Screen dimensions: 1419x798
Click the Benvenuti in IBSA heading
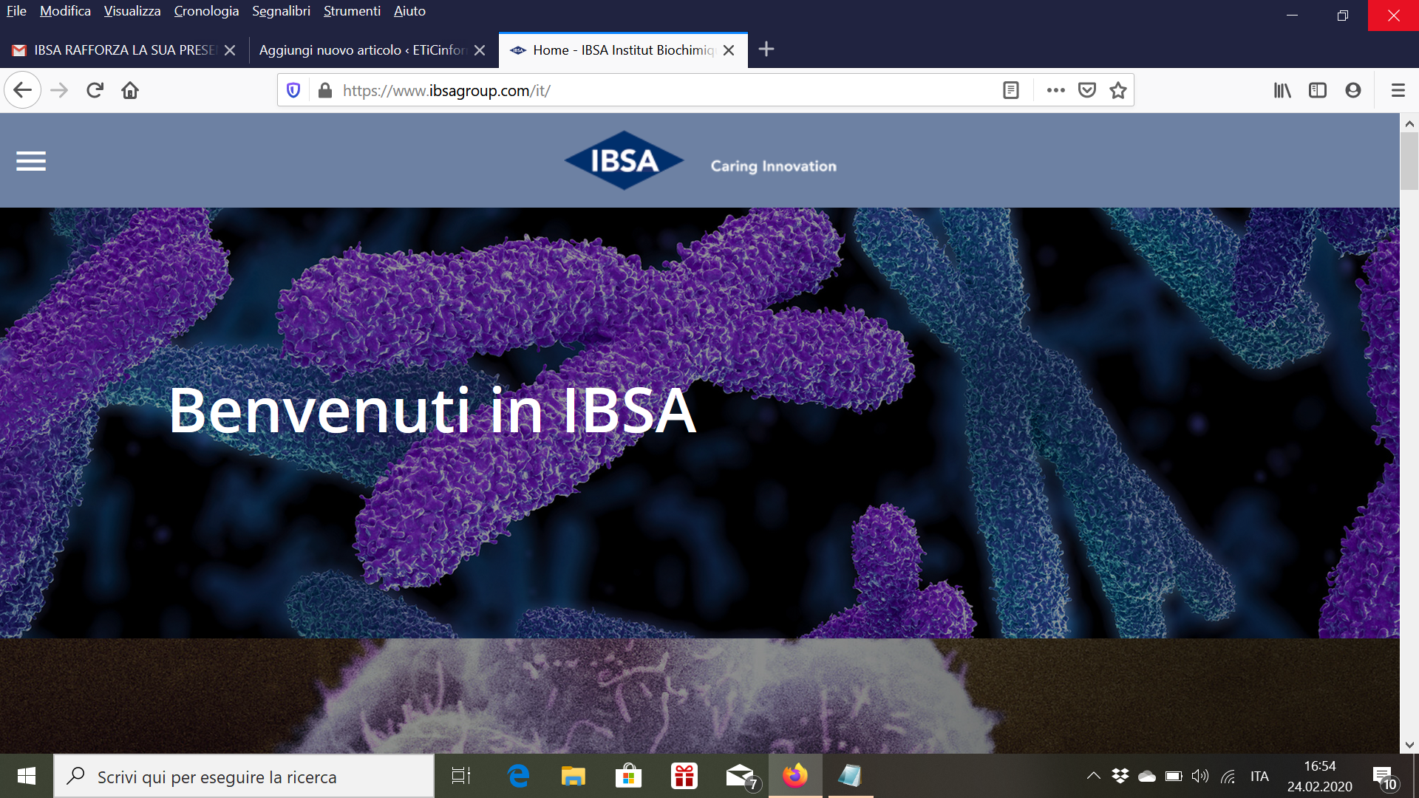432,410
